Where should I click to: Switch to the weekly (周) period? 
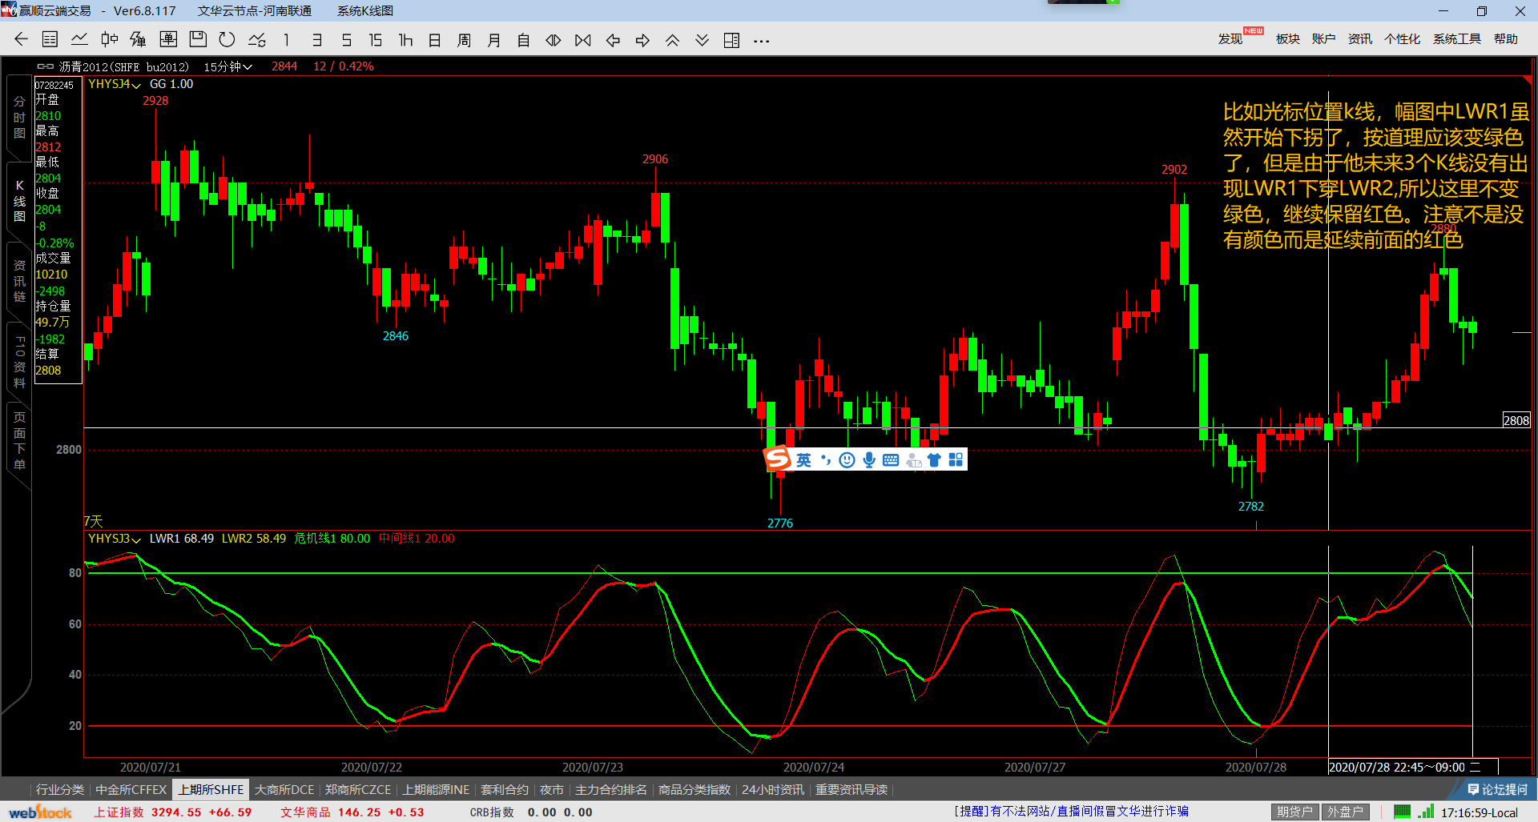464,40
